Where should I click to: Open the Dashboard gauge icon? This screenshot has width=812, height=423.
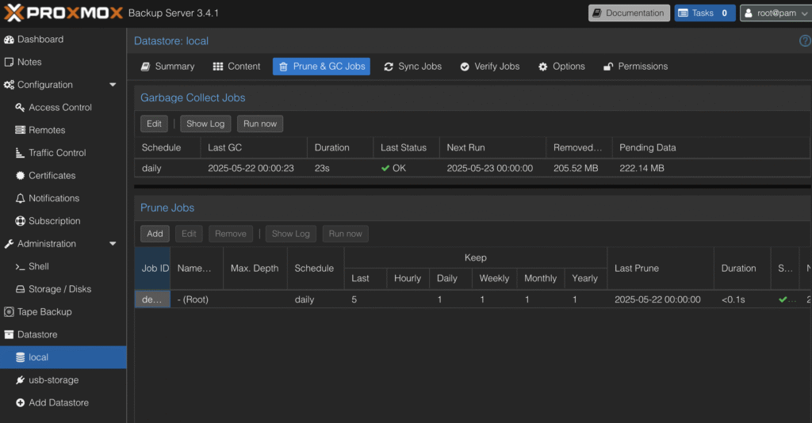(x=9, y=40)
